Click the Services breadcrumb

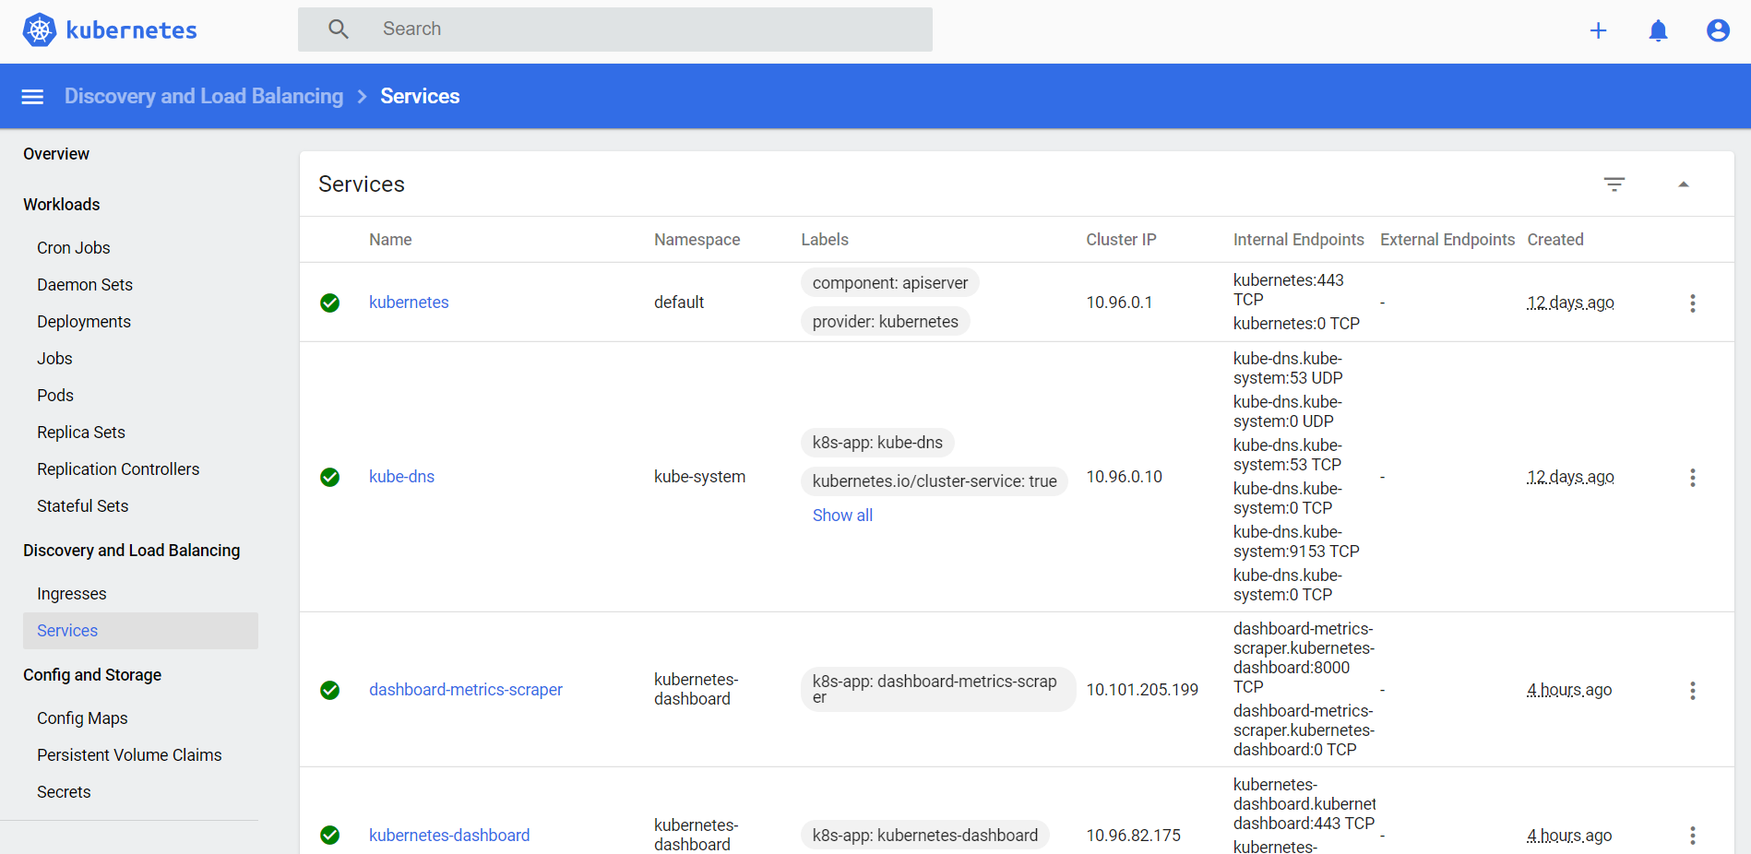420,96
